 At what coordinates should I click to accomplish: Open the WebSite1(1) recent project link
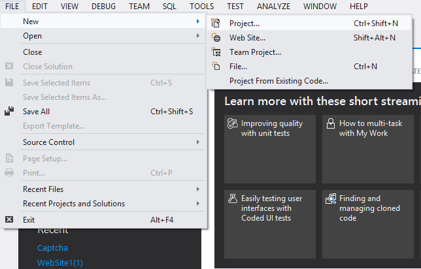pyautogui.click(x=59, y=263)
